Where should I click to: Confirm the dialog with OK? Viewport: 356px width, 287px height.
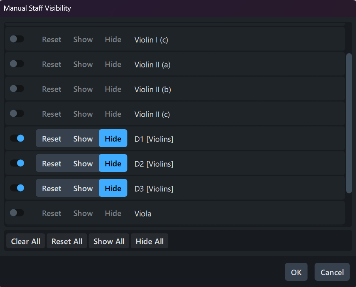coord(296,272)
